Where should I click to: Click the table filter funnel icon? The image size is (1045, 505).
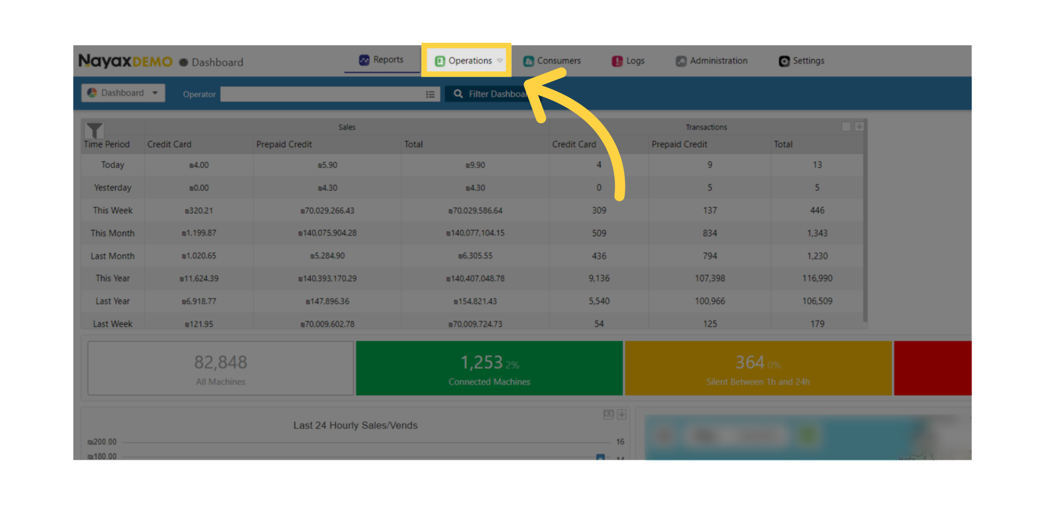pos(94,130)
